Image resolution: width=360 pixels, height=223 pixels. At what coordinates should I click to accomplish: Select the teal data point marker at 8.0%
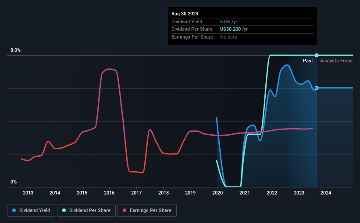pyautogui.click(x=317, y=55)
